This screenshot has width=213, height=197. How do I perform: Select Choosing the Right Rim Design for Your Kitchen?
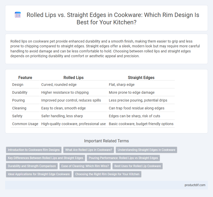[107, 174]
